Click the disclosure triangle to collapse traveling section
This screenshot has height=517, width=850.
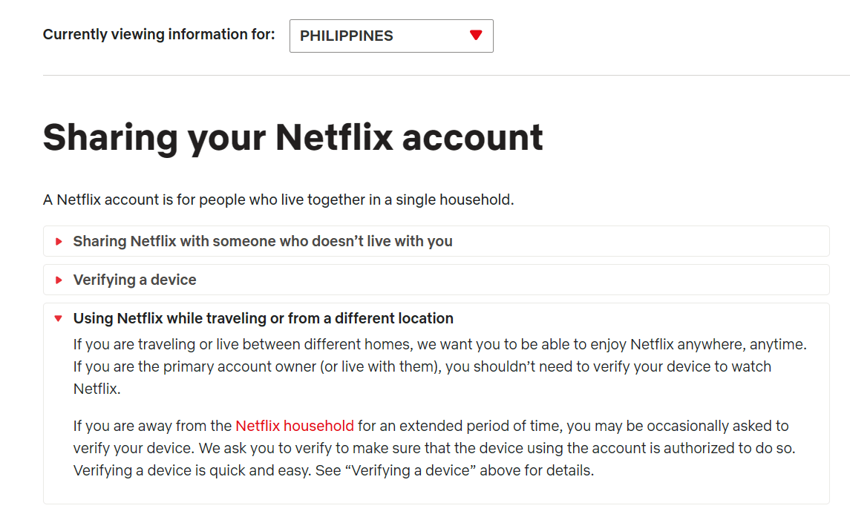[60, 318]
